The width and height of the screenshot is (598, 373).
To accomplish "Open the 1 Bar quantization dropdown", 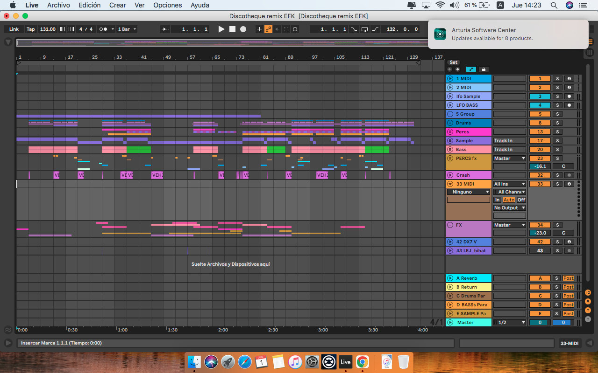I will coord(127,29).
